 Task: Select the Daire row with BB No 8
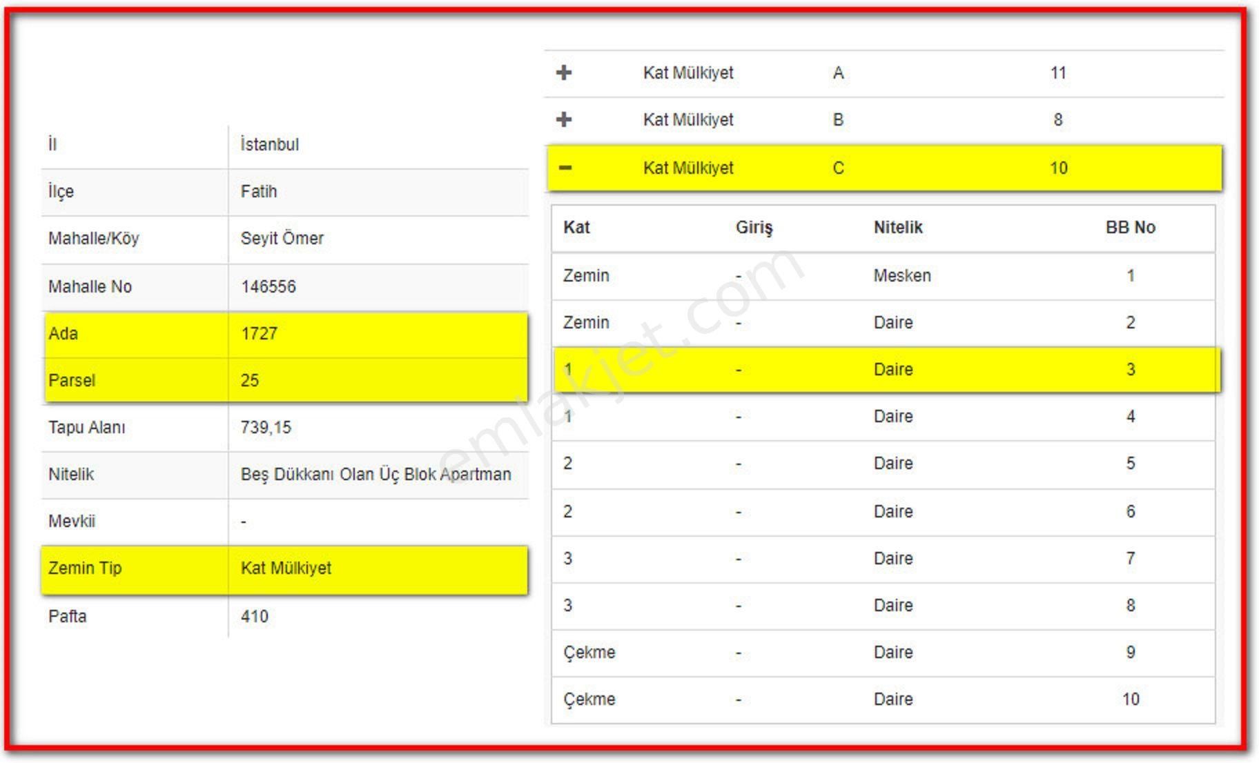click(x=883, y=606)
